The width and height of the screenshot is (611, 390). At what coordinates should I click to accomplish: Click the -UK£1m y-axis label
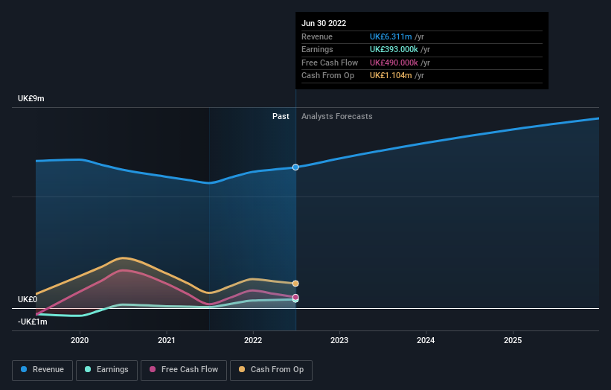32,322
